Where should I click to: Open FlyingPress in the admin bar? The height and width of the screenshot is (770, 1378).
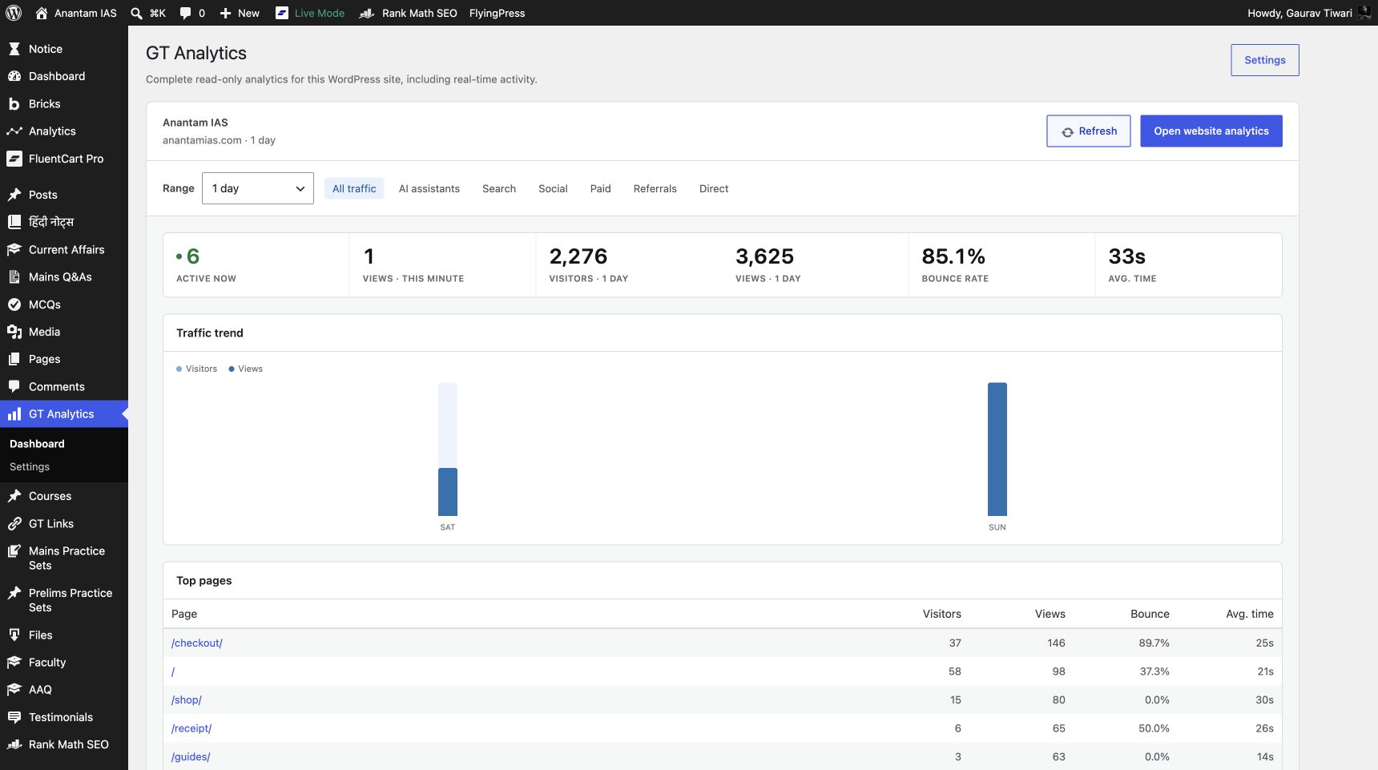coord(497,13)
